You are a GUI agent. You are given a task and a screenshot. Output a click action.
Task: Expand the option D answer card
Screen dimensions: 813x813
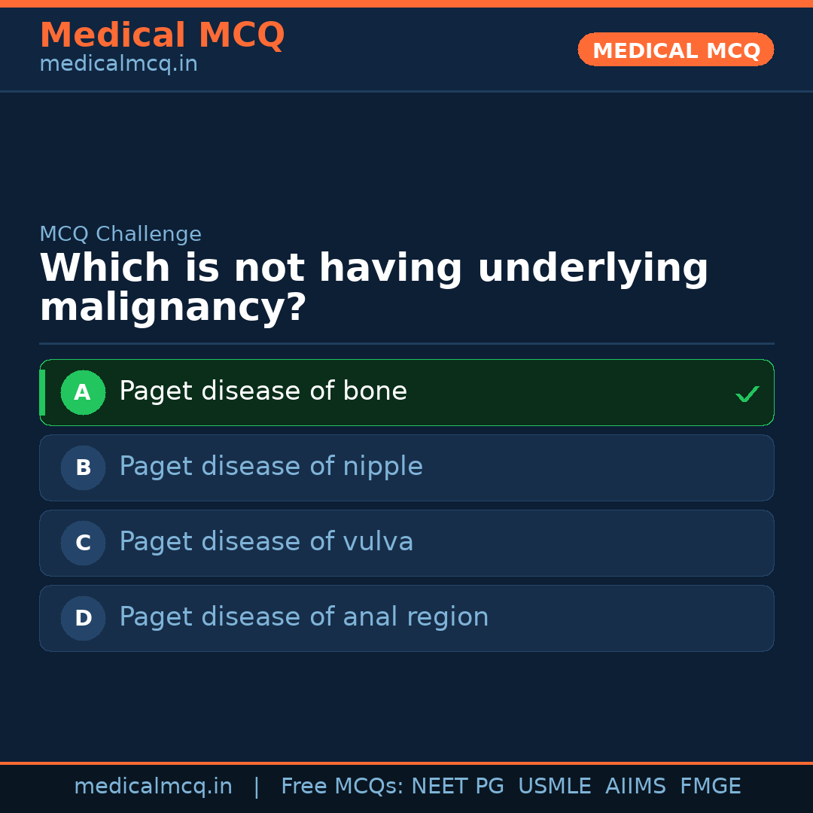[406, 618]
